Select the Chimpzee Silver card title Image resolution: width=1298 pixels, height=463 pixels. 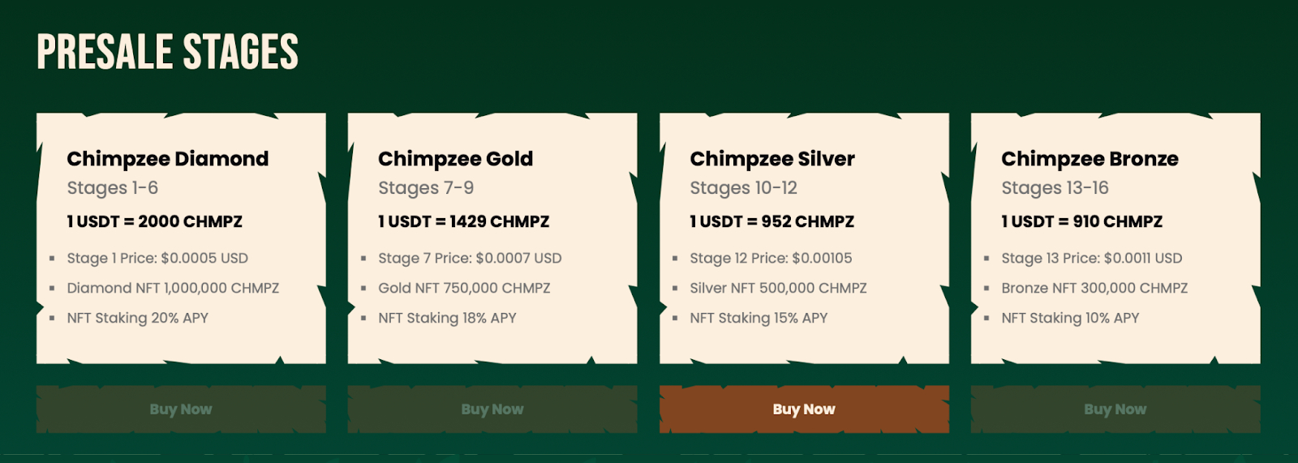tap(772, 159)
